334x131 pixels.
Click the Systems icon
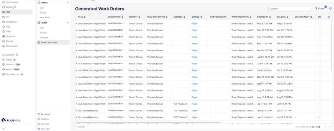click(x=3, y=55)
